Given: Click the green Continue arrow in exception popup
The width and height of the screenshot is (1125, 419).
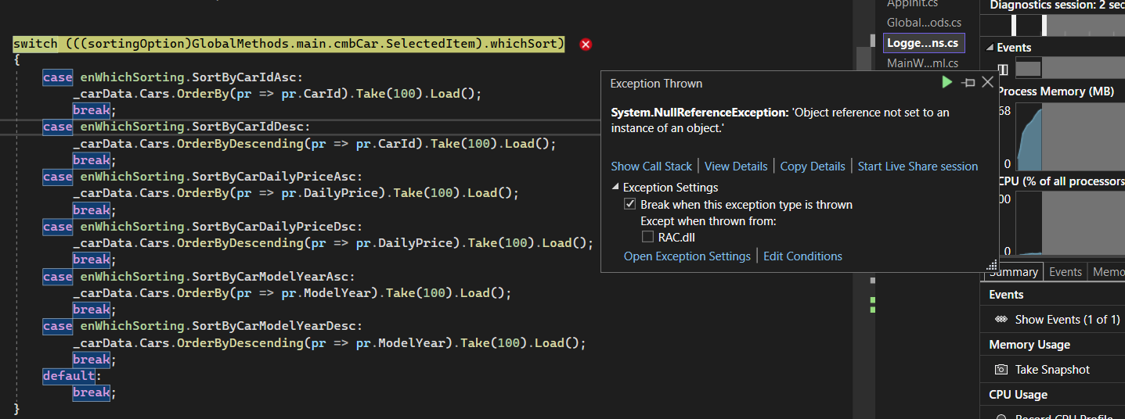Looking at the screenshot, I should point(947,82).
